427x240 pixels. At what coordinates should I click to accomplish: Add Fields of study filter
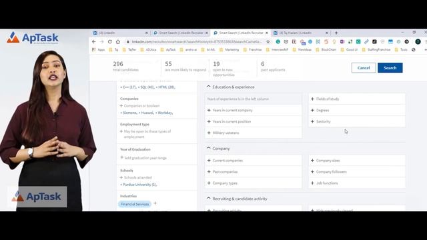357,99
